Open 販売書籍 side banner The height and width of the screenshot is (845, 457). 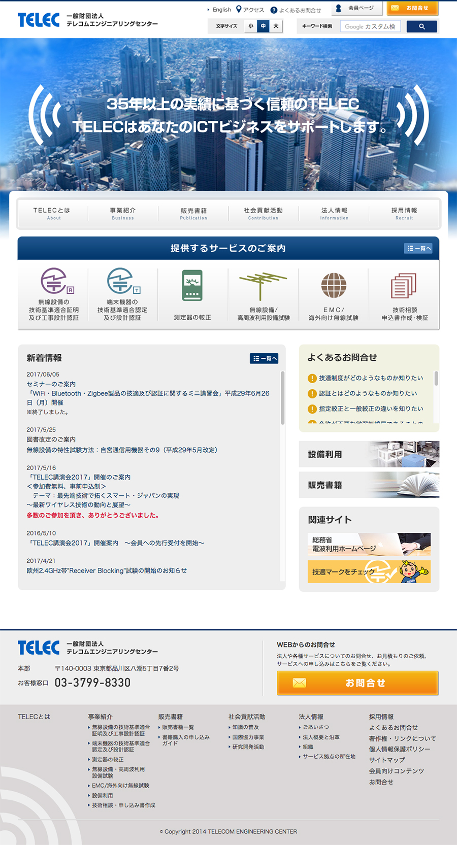pyautogui.click(x=369, y=485)
